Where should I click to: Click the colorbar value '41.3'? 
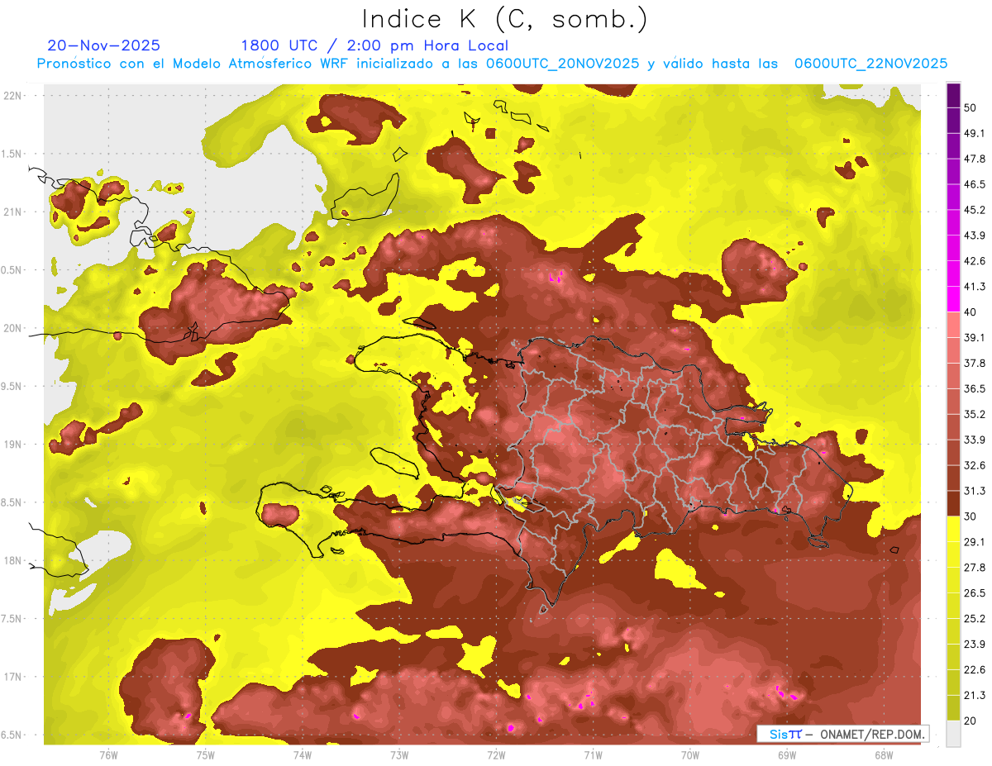[x=975, y=287]
